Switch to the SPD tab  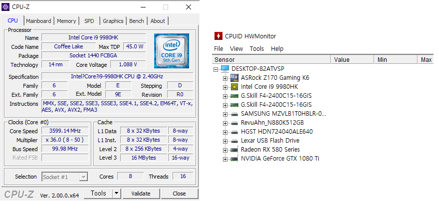(x=89, y=21)
